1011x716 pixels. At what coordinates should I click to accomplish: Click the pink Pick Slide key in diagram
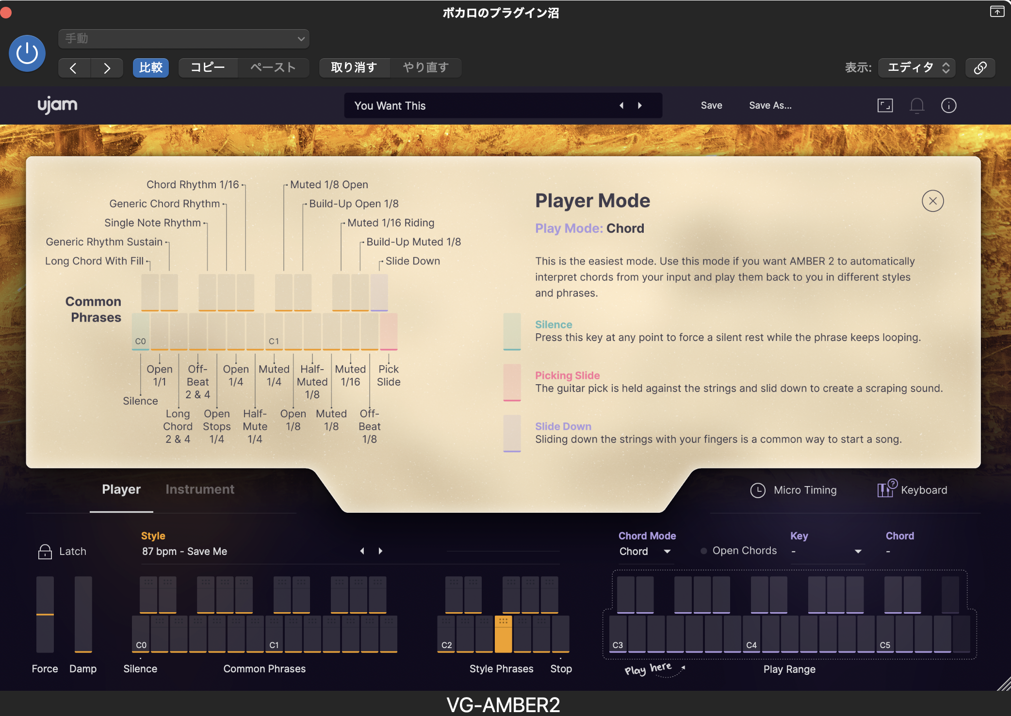coord(389,332)
